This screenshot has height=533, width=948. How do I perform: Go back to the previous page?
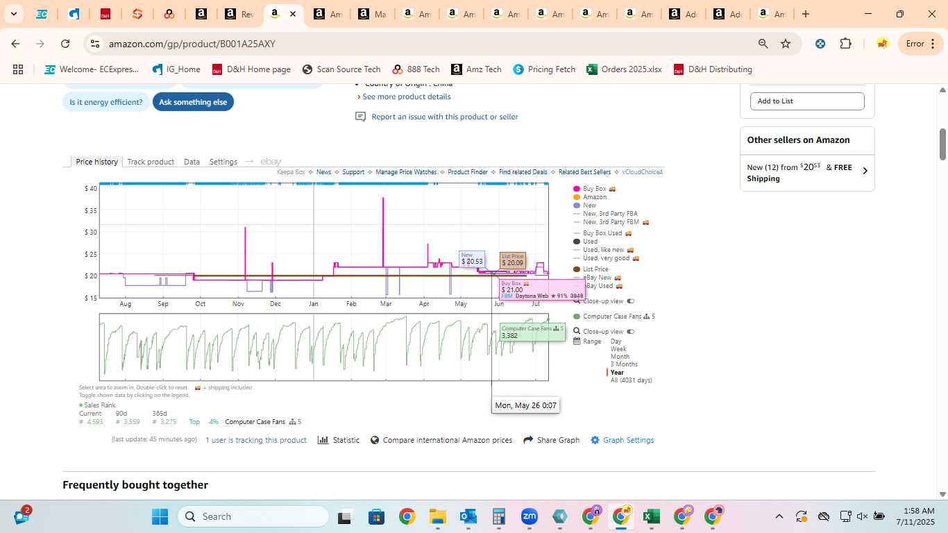pos(15,44)
